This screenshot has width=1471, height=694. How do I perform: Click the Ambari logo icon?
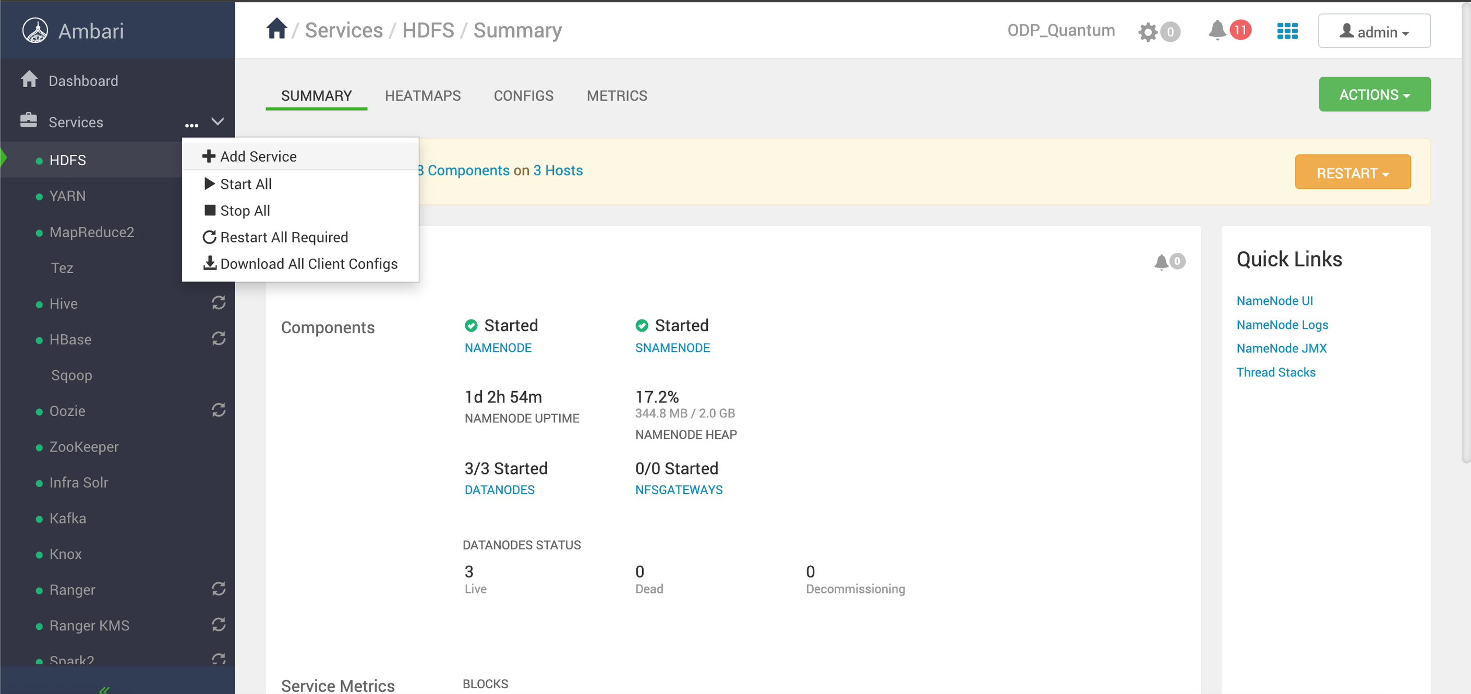35,30
